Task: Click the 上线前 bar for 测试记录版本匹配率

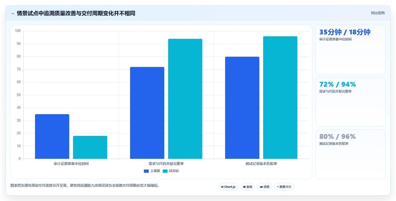Action: 242,108
